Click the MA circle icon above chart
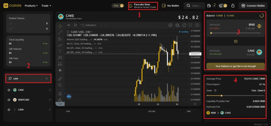The height and width of the screenshot is (126, 271). click(170, 25)
